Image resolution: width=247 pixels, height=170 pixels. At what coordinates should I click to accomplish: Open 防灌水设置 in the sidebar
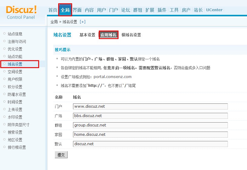tap(17, 94)
